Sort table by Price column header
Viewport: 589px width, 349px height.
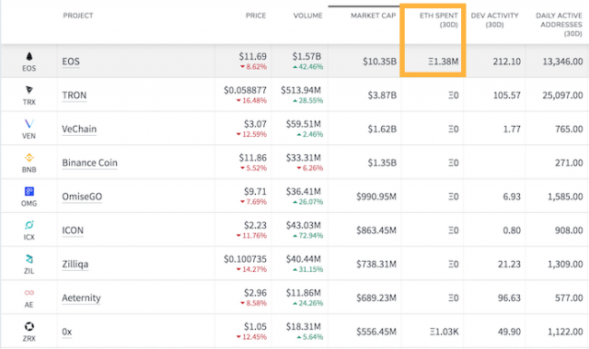coord(256,16)
